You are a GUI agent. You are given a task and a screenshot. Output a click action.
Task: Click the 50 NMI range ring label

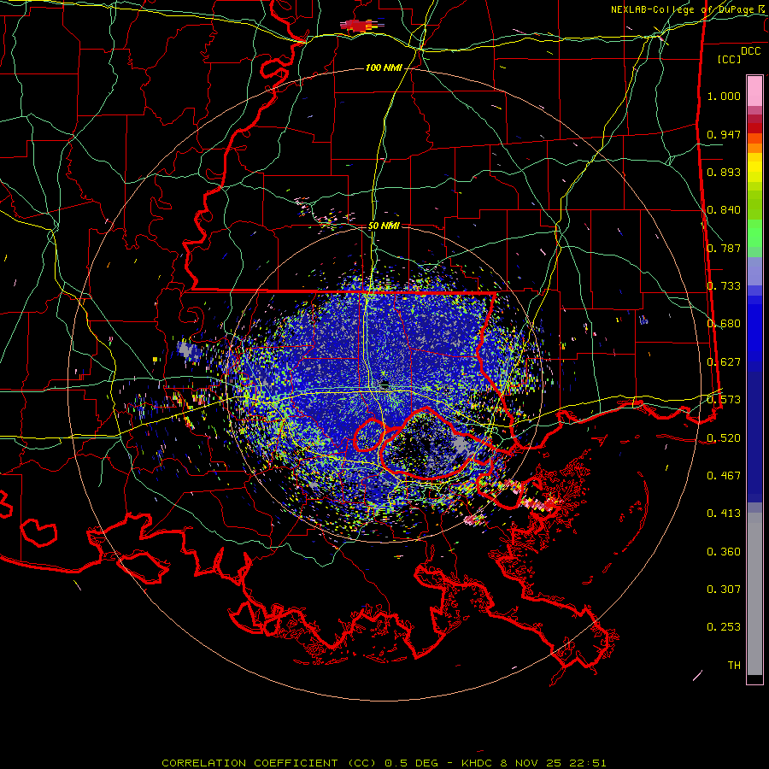click(384, 226)
